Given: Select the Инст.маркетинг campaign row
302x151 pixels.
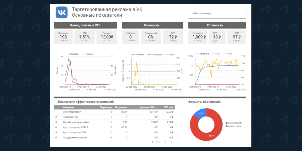Looking at the screenshot, I should [x=114, y=112].
